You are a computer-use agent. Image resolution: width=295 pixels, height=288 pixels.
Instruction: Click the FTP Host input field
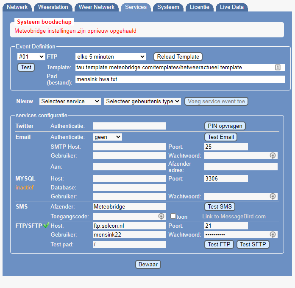pos(129,226)
